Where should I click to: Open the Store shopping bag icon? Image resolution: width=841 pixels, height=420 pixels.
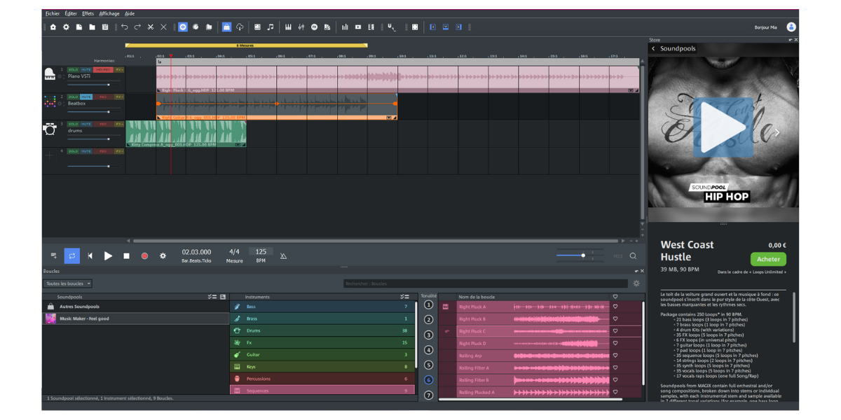226,27
